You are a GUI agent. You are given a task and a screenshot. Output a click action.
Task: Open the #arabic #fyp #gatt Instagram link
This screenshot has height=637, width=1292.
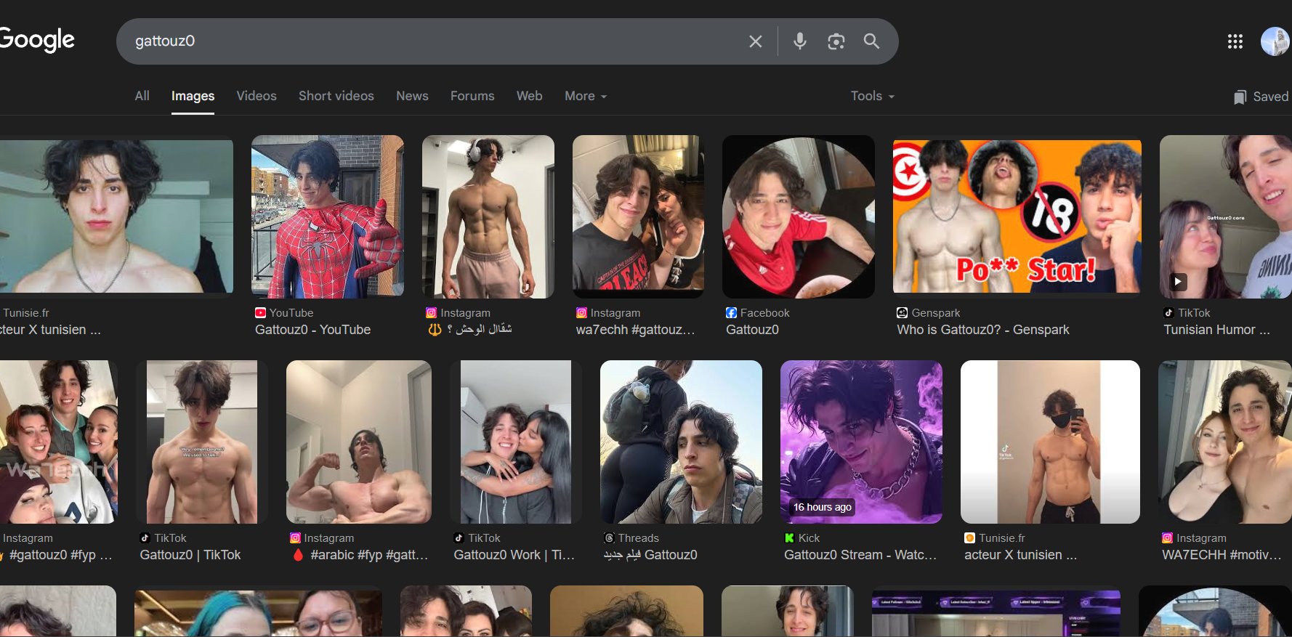click(360, 555)
